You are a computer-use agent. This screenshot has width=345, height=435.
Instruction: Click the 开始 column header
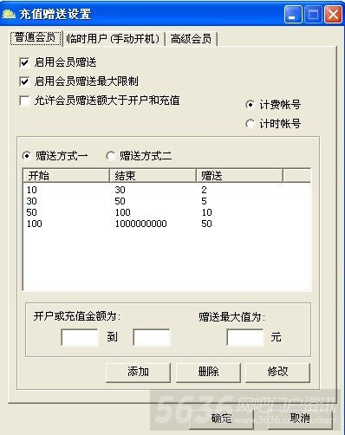coord(66,175)
